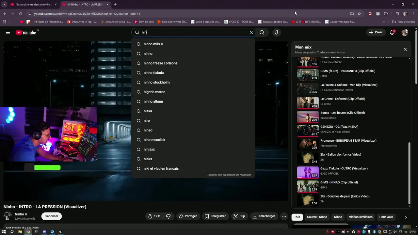Select the Ninho filter chip

click(x=338, y=217)
